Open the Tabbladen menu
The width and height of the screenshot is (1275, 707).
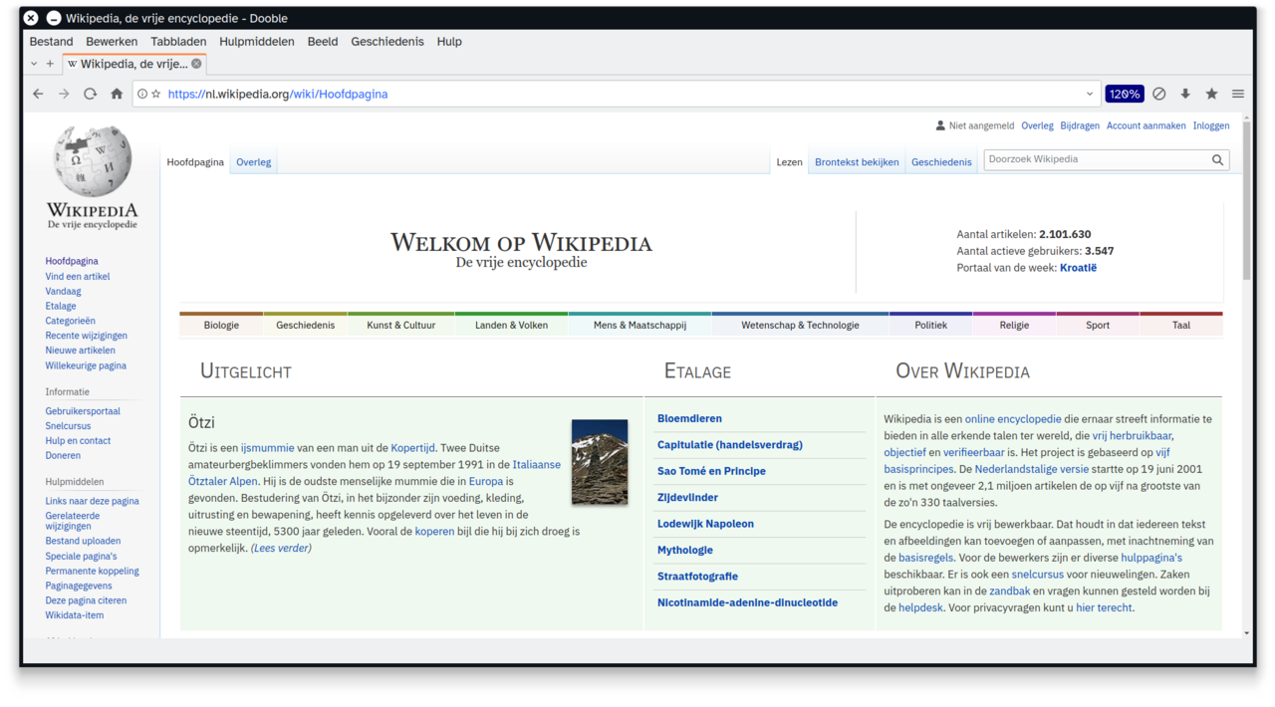(x=178, y=42)
